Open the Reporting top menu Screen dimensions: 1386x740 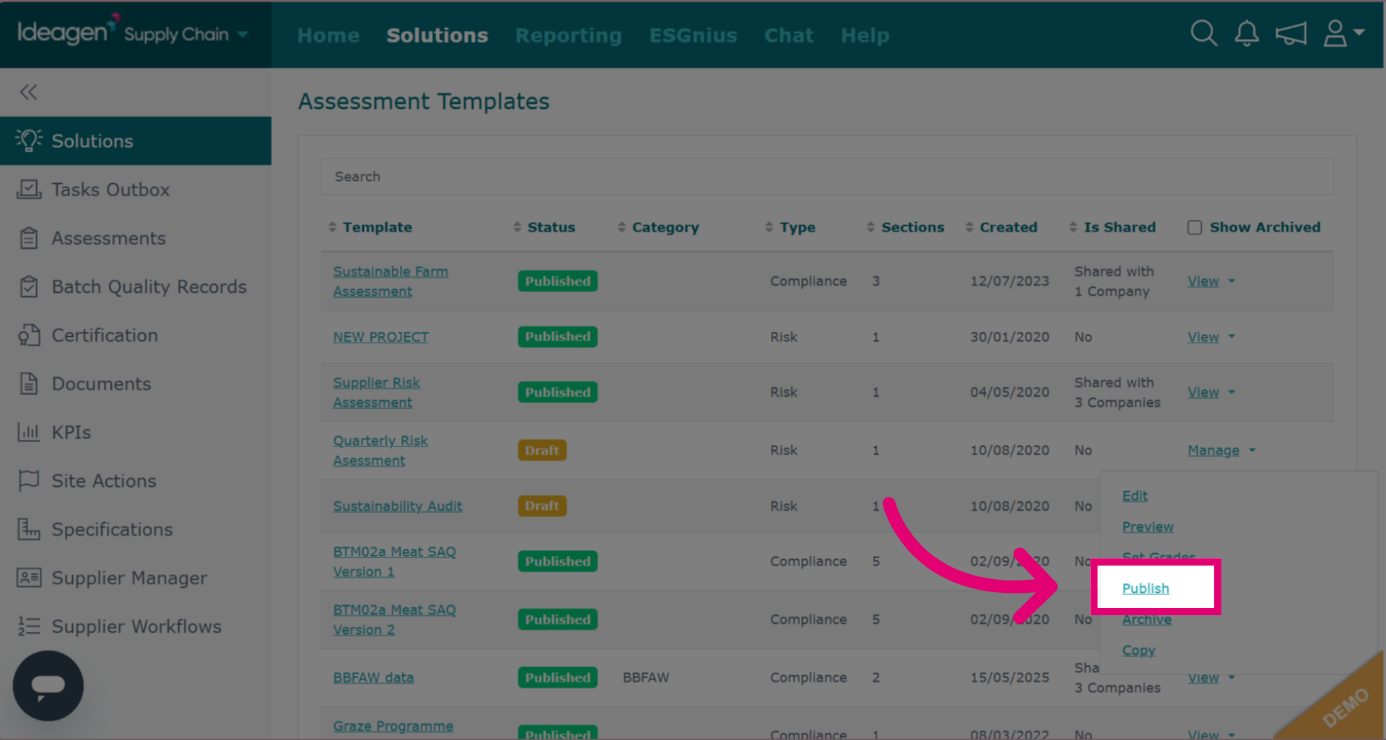pos(569,35)
